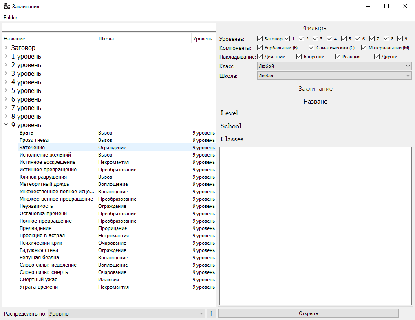Open the Класс dropdown
The height and width of the screenshot is (320, 415).
point(334,66)
